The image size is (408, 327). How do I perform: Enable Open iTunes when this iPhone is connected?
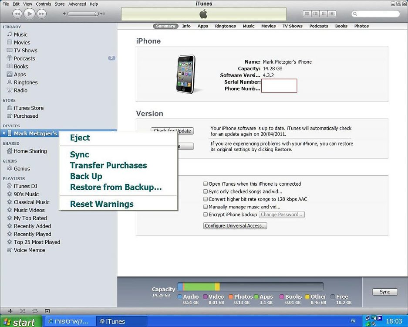click(205, 184)
